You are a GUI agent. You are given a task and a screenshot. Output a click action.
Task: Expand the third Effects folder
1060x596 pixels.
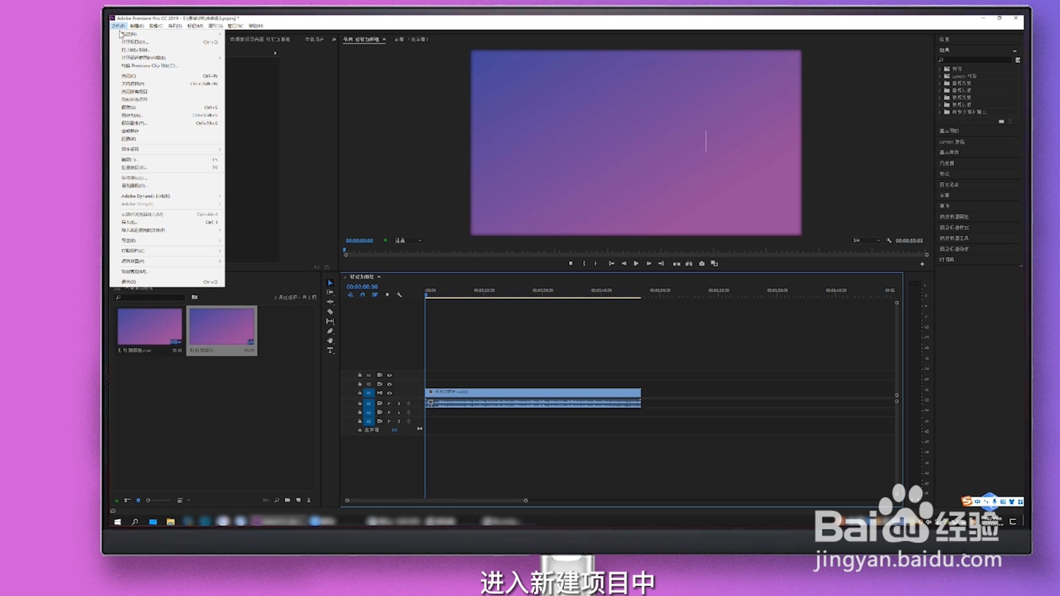[939, 83]
